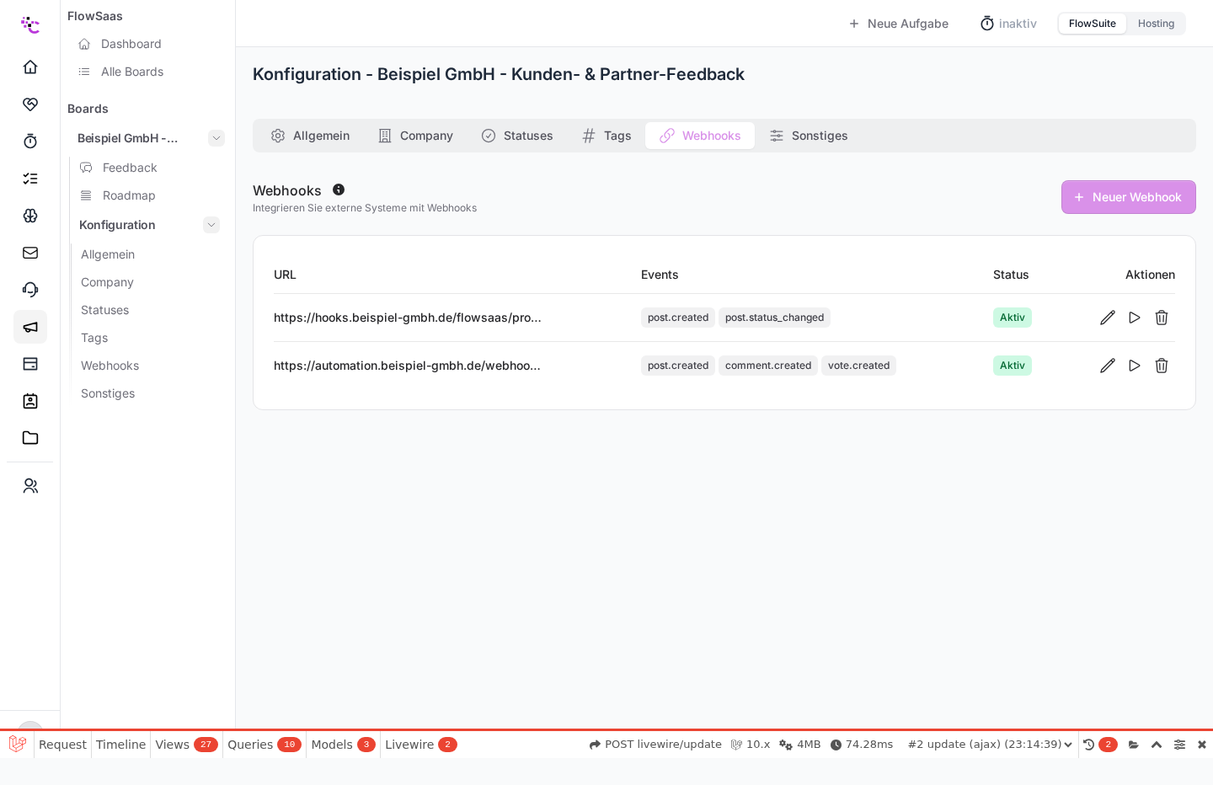Delete the hooks.beispiel-gmbh.de webhook

(1162, 318)
